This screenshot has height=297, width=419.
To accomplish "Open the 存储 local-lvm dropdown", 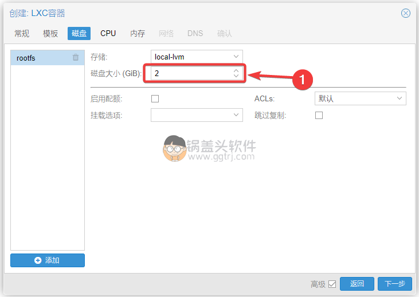I will pyautogui.click(x=197, y=57).
